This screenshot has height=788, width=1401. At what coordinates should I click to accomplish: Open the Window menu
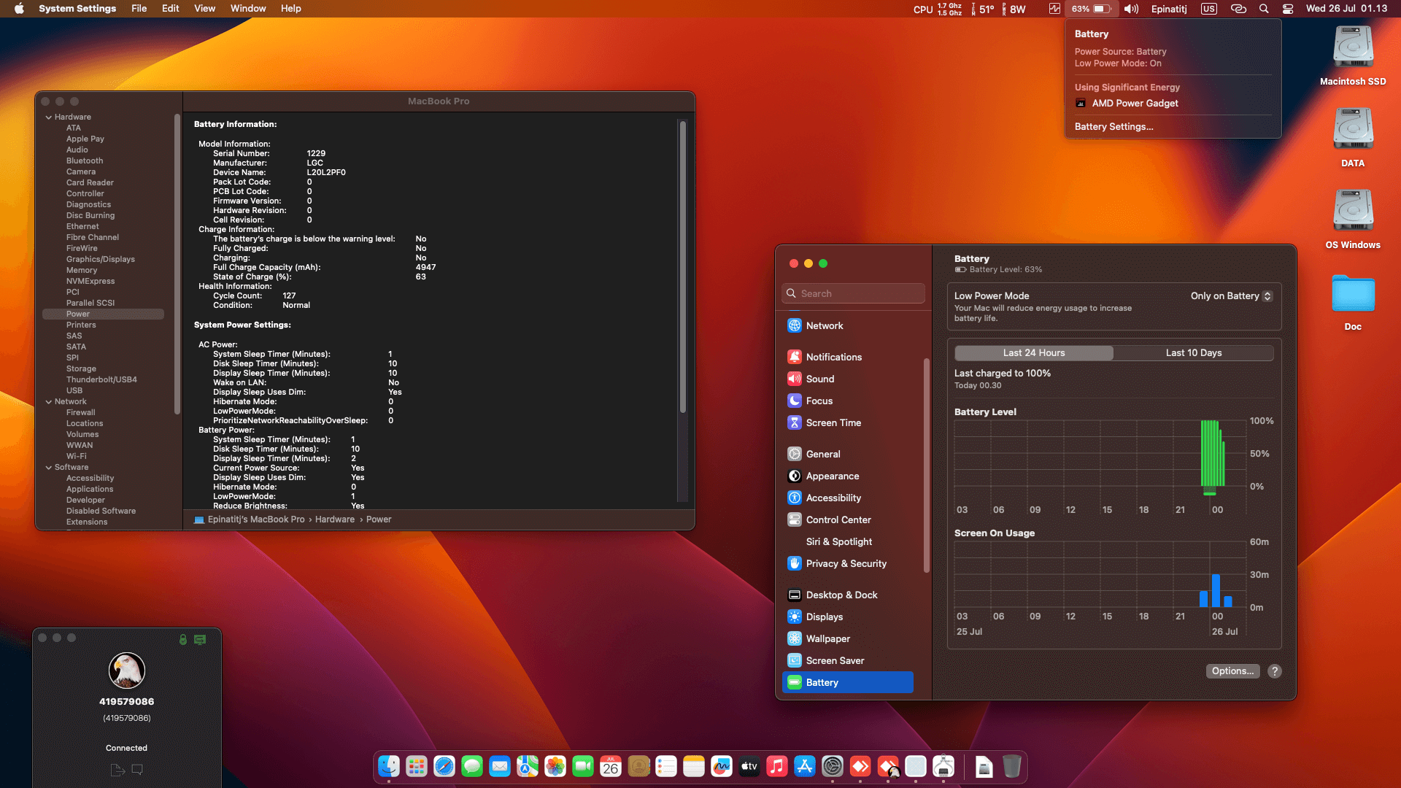(x=248, y=8)
